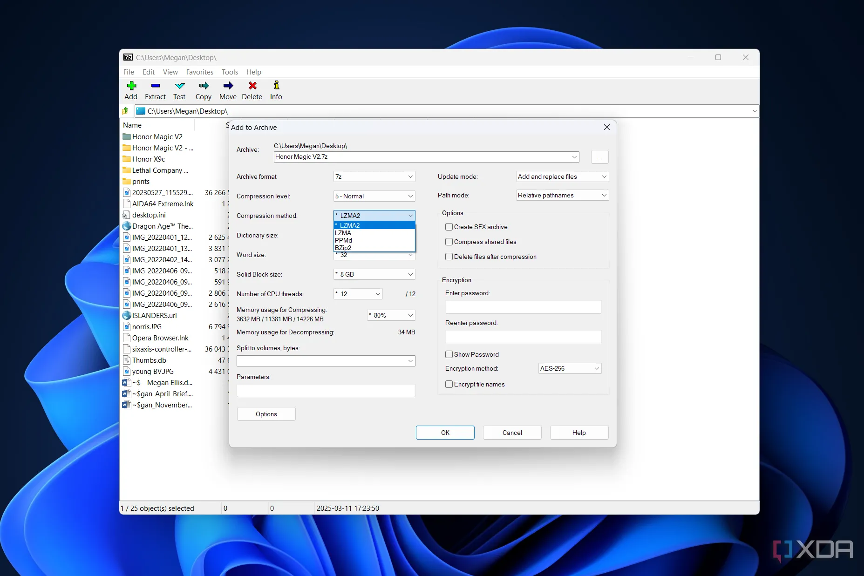
Task: Click the 7-Zip app icon in title bar
Action: coord(128,57)
